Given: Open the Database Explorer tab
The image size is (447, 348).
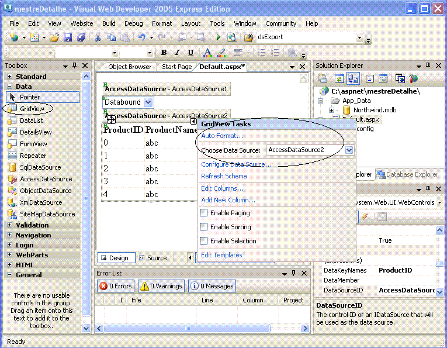Looking at the screenshot, I should pyautogui.click(x=408, y=174).
